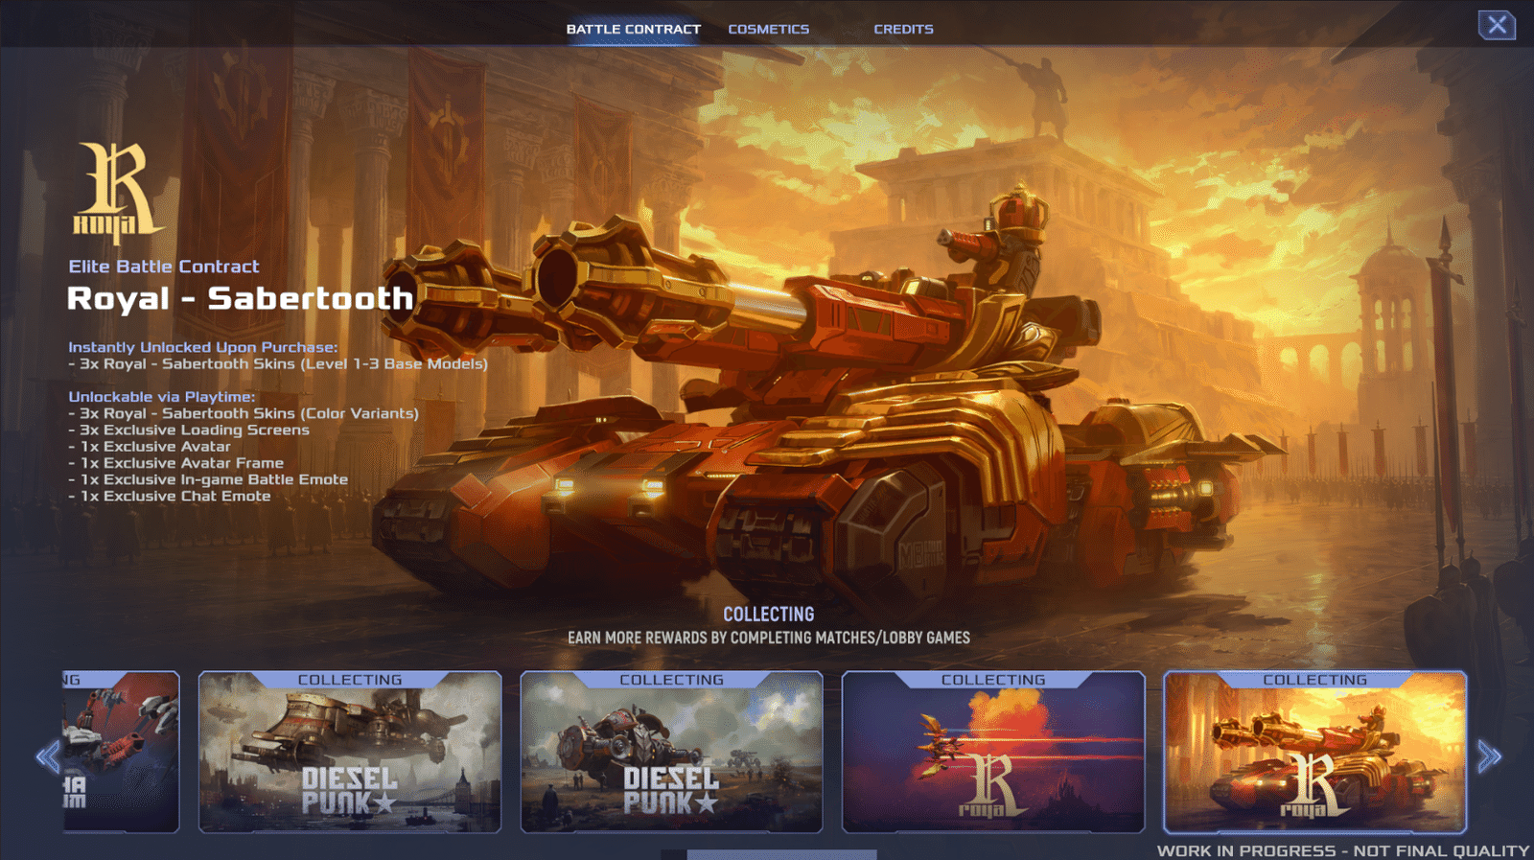Close the store screen with the X button

pyautogui.click(x=1497, y=25)
